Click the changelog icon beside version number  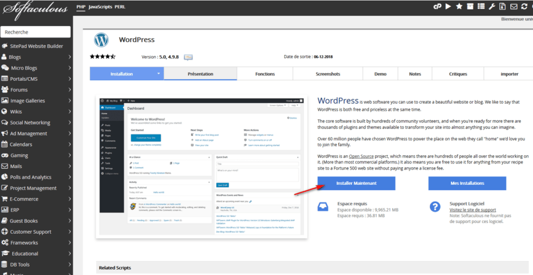(x=188, y=57)
